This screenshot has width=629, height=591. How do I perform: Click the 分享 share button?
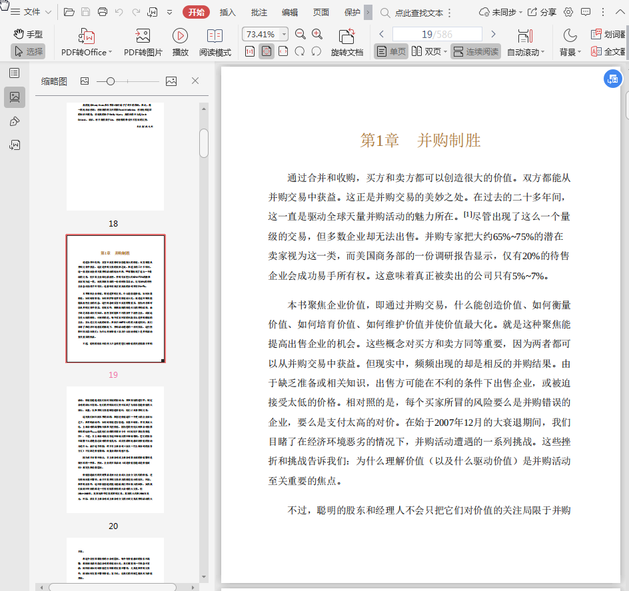pyautogui.click(x=542, y=12)
